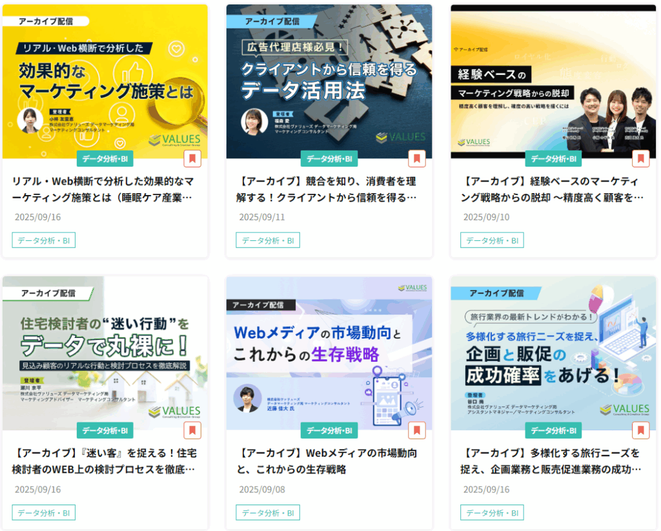Viewport: 661px width, 531px height.
Task: Click green データ分析・BI badge on 経験ベース thumbnail
Action: 553,158
